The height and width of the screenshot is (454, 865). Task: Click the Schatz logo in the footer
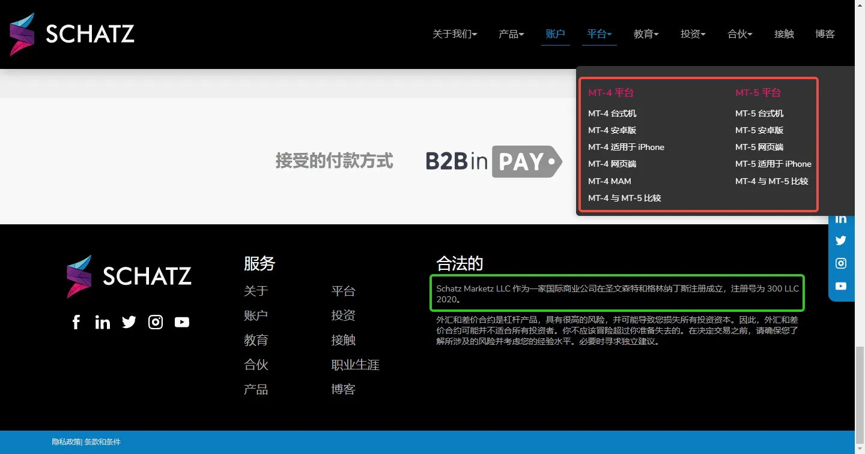click(129, 276)
